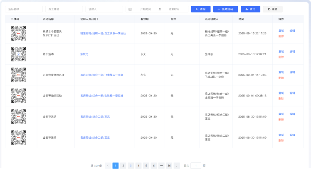Expand more pages via ellipsis button

point(161,165)
